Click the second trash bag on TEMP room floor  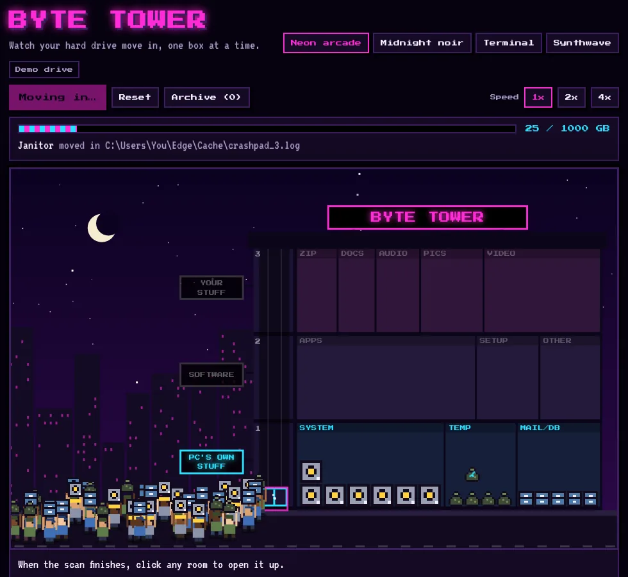pos(472,499)
